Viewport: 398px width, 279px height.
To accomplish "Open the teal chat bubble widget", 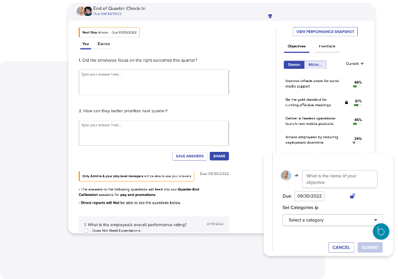I will 381,231.
